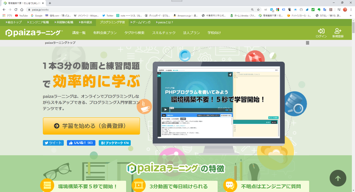Open the 千葉県市川市公式 bookmark
Image resolution: width=355 pixels, height=192 pixels.
click(x=214, y=15)
